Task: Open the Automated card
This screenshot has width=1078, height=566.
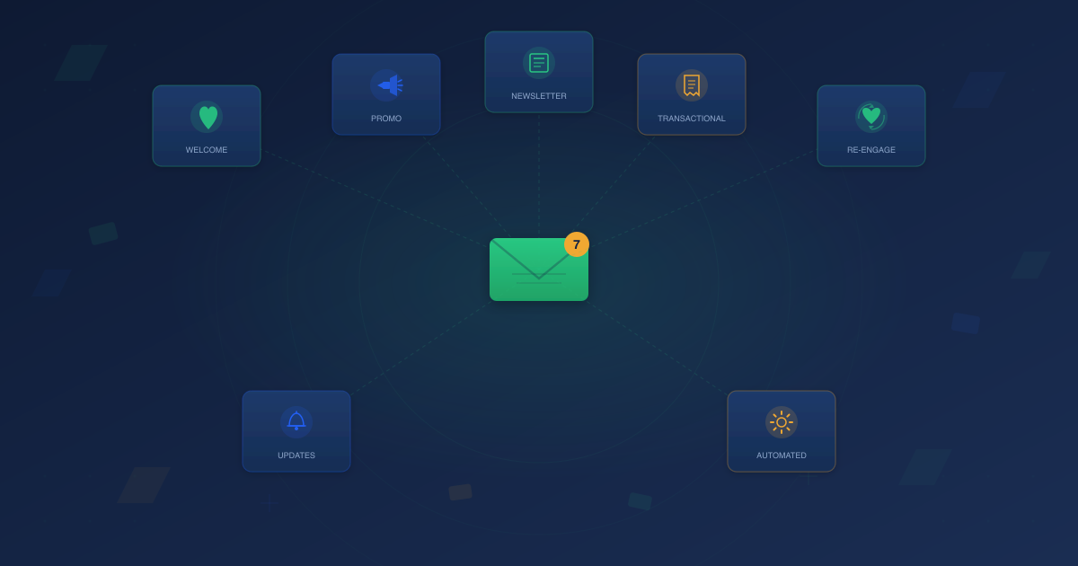Action: coord(782,431)
